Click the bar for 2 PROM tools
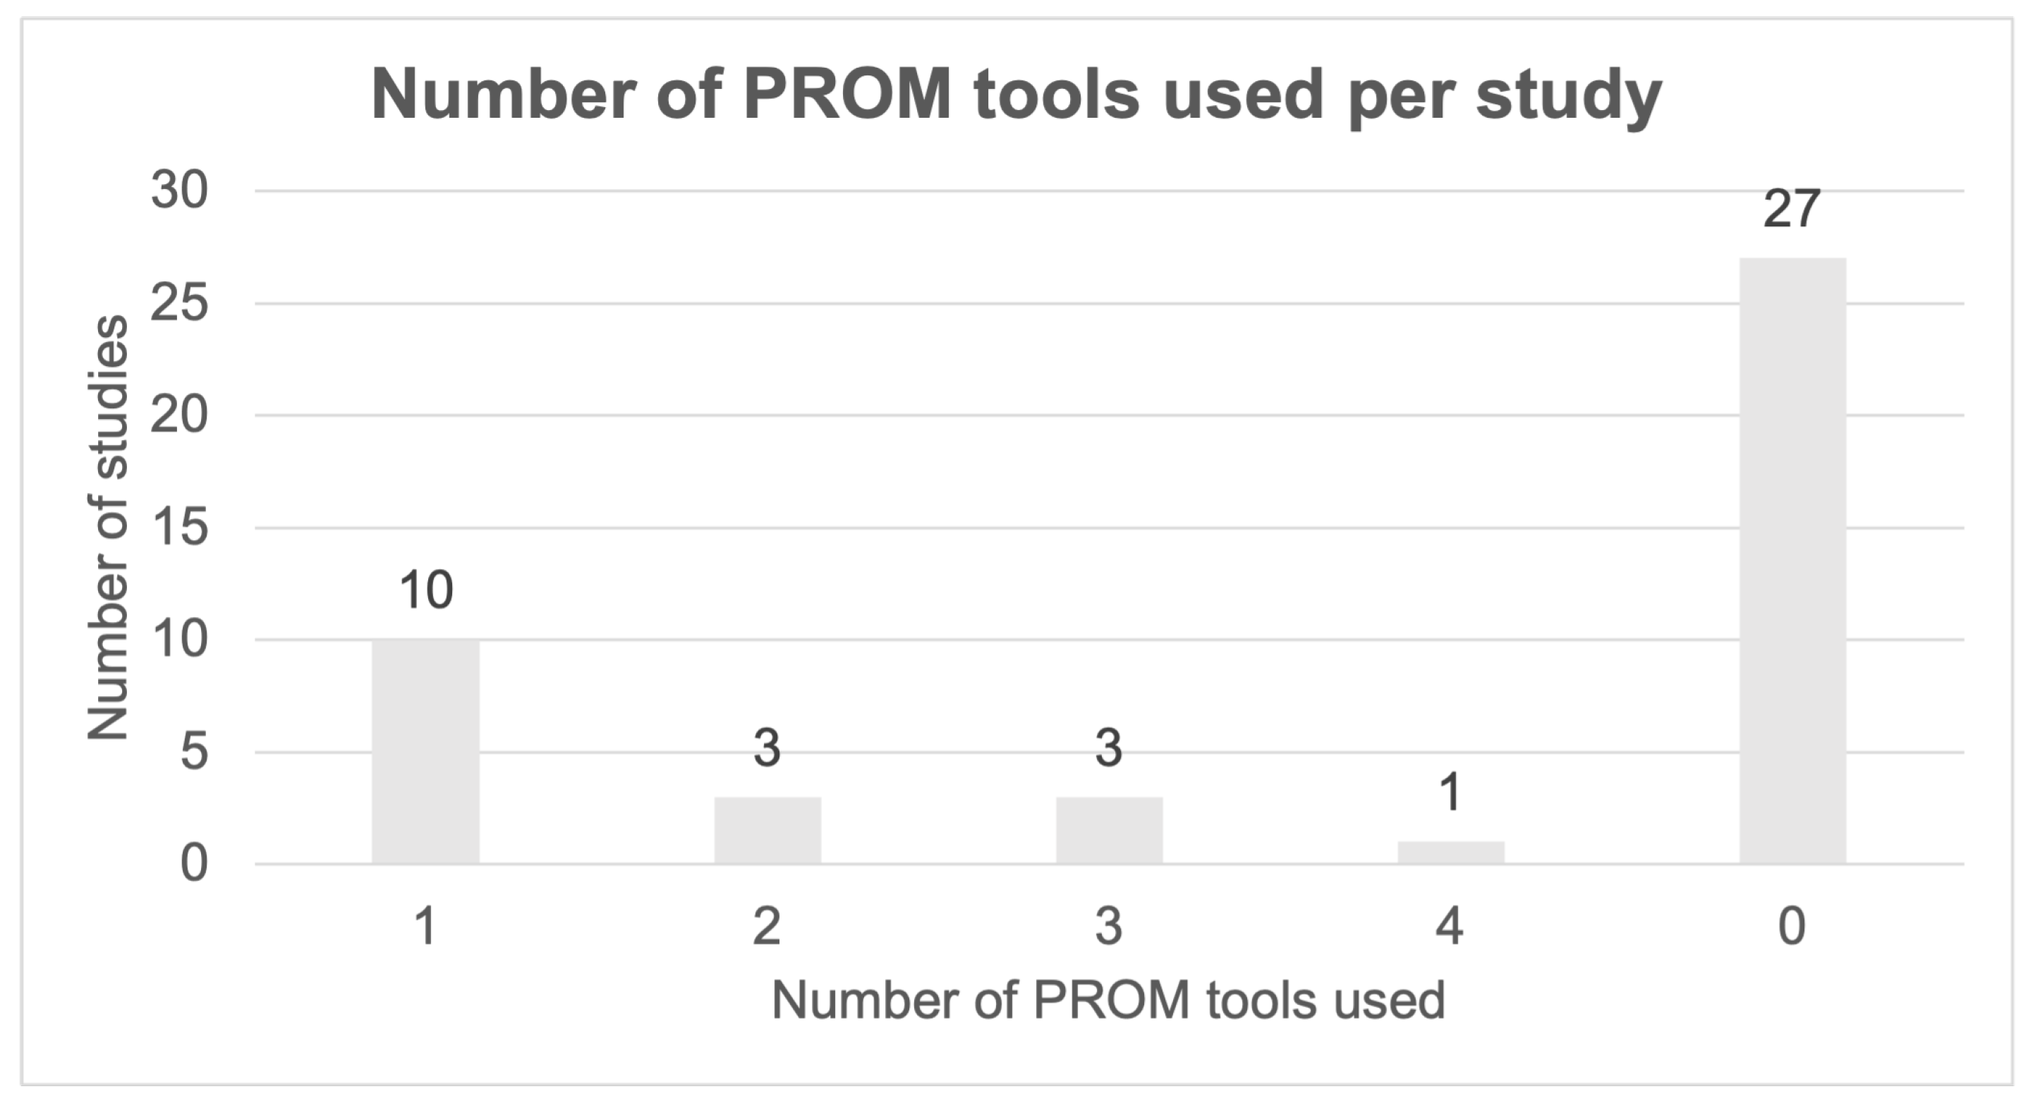This screenshot has width=2028, height=1108. coord(767,830)
